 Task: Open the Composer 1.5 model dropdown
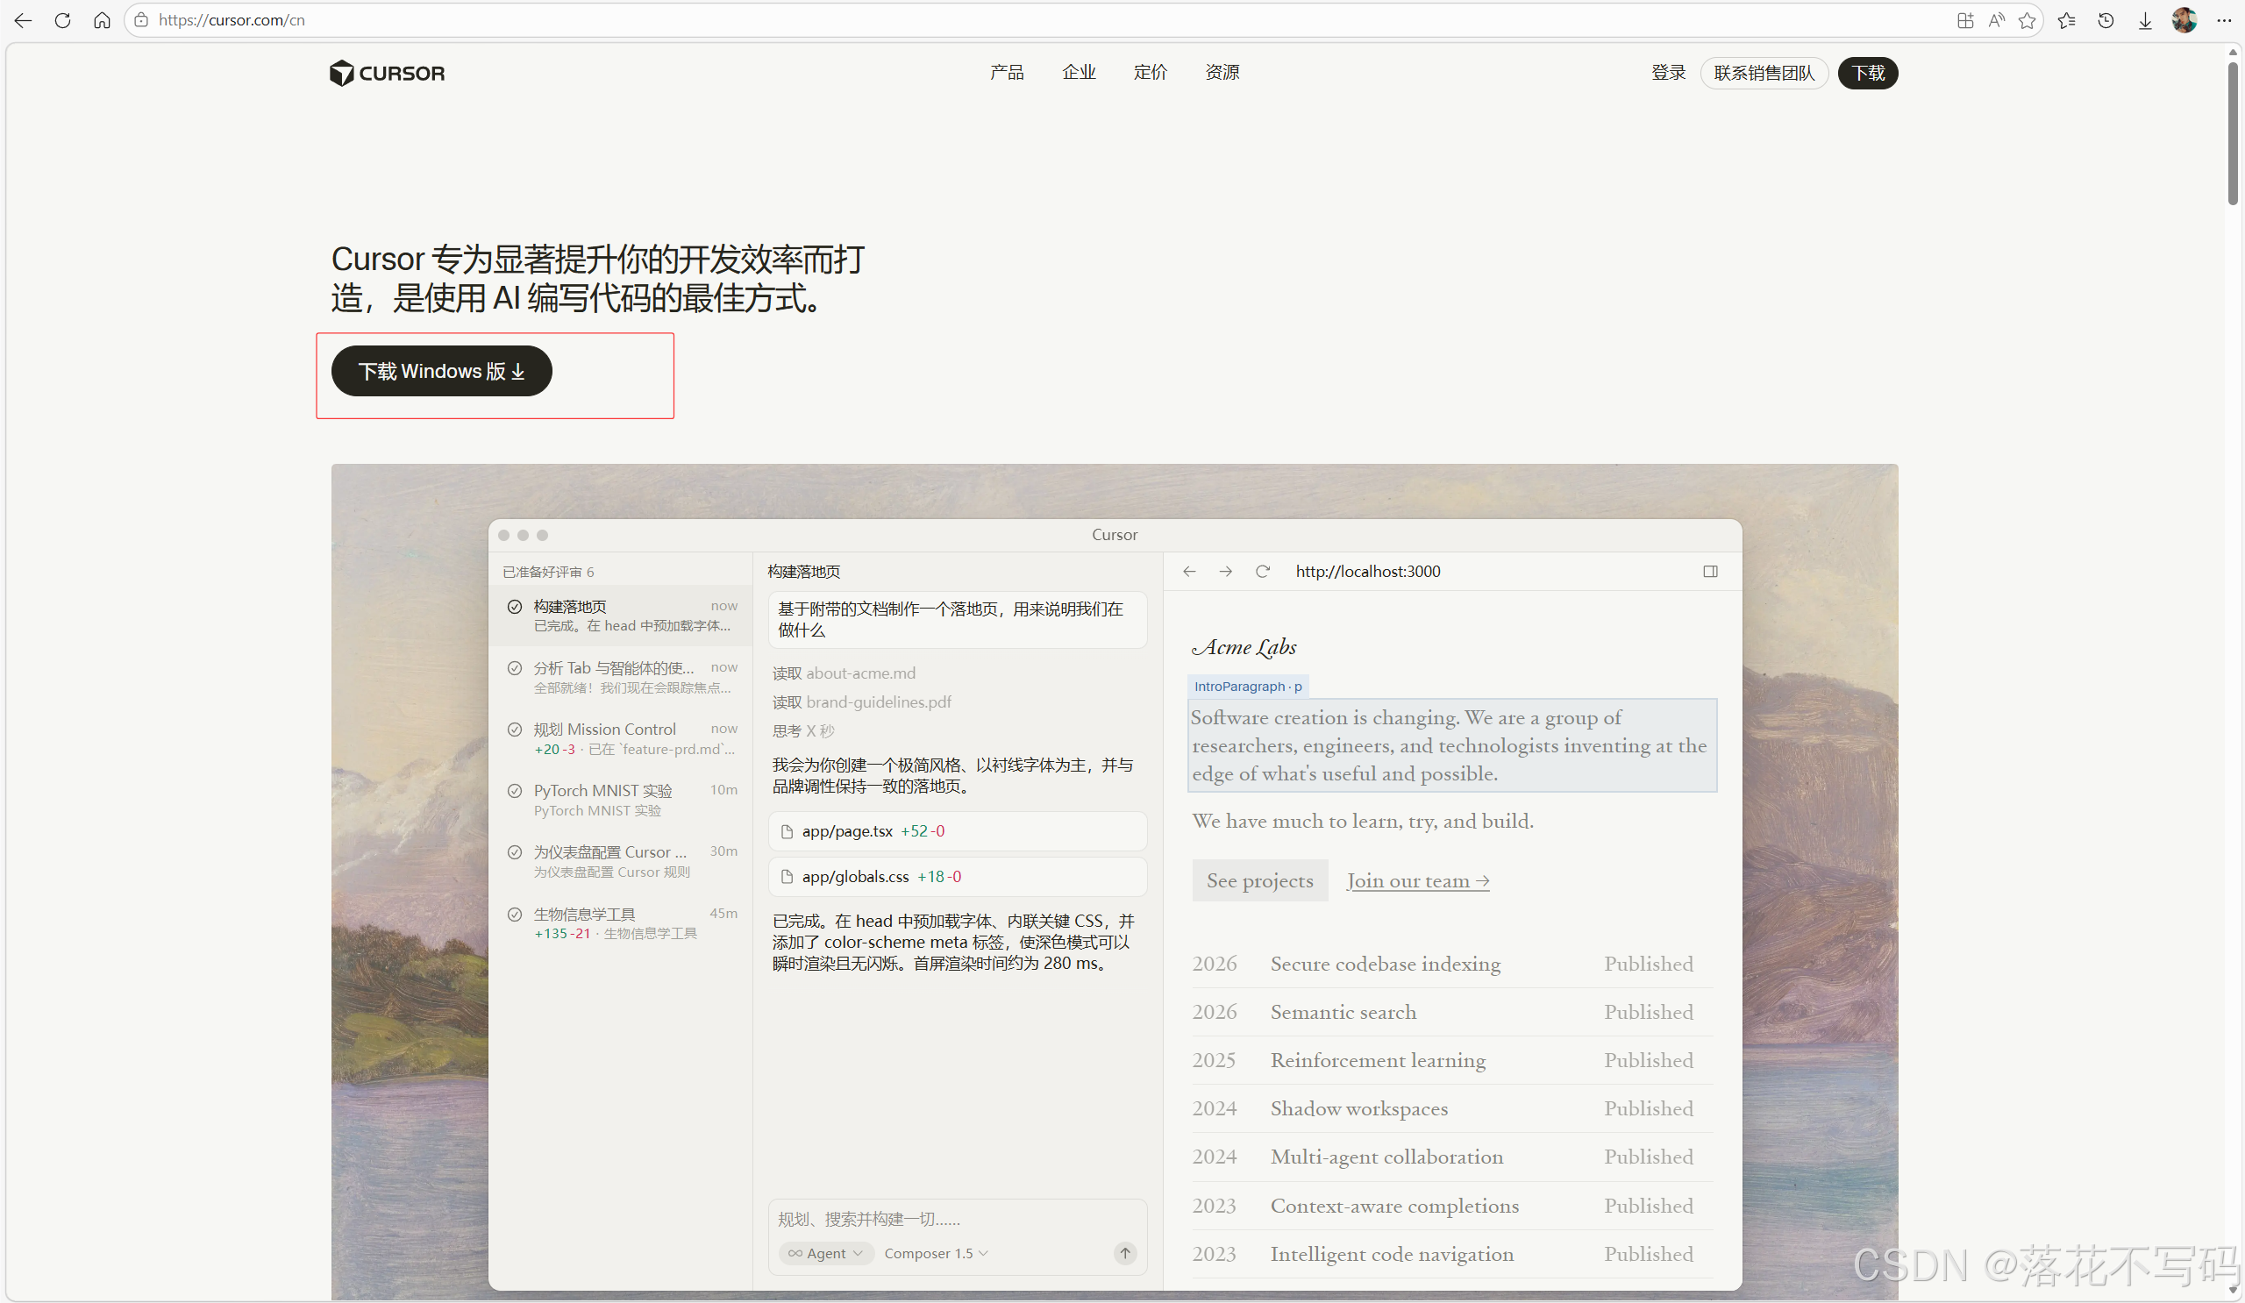click(x=936, y=1252)
